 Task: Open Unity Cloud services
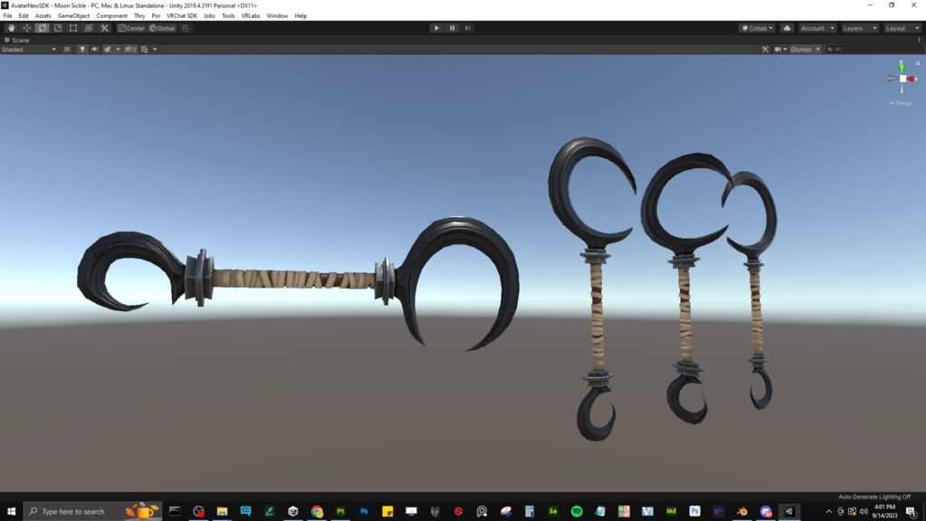tap(787, 28)
